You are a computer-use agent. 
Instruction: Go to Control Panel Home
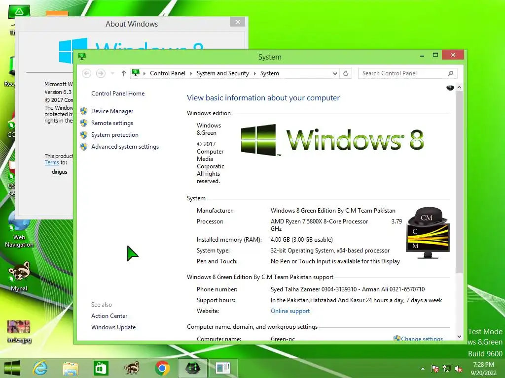point(118,94)
